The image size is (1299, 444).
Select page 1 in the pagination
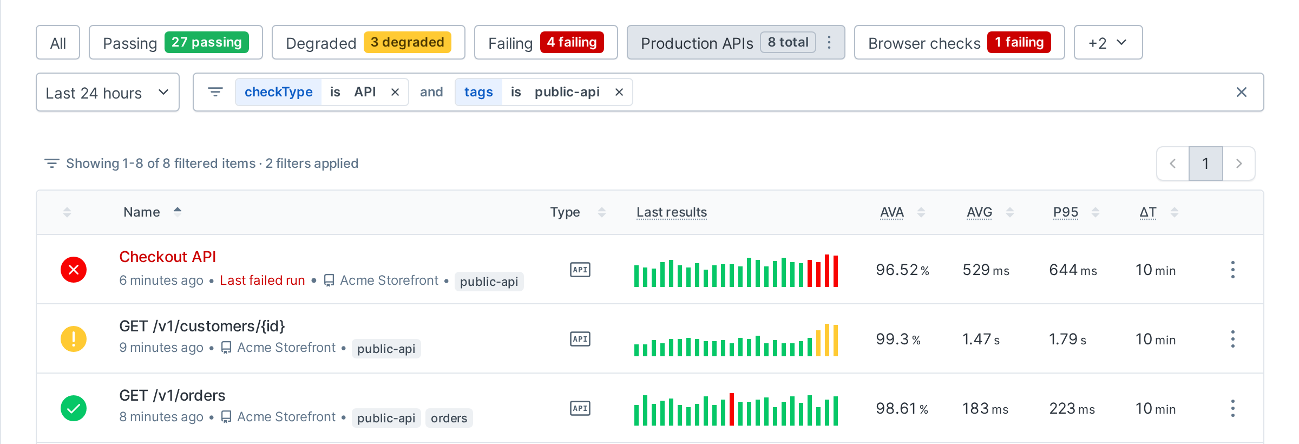(1206, 164)
